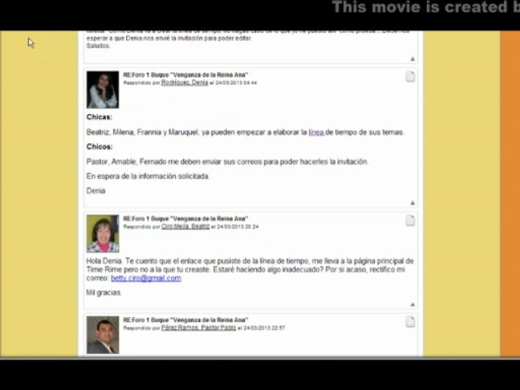This screenshot has height=390, width=520.
Task: Click the sentence starting 'Pastor, Amable, Fernado'
Action: pyautogui.click(x=227, y=162)
